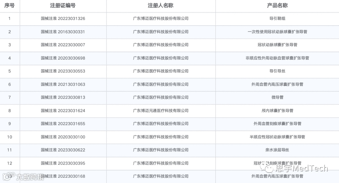Click product name 非顺应性外周动脉血管球囊扩张导管
339x183 pixels.
coord(277,58)
